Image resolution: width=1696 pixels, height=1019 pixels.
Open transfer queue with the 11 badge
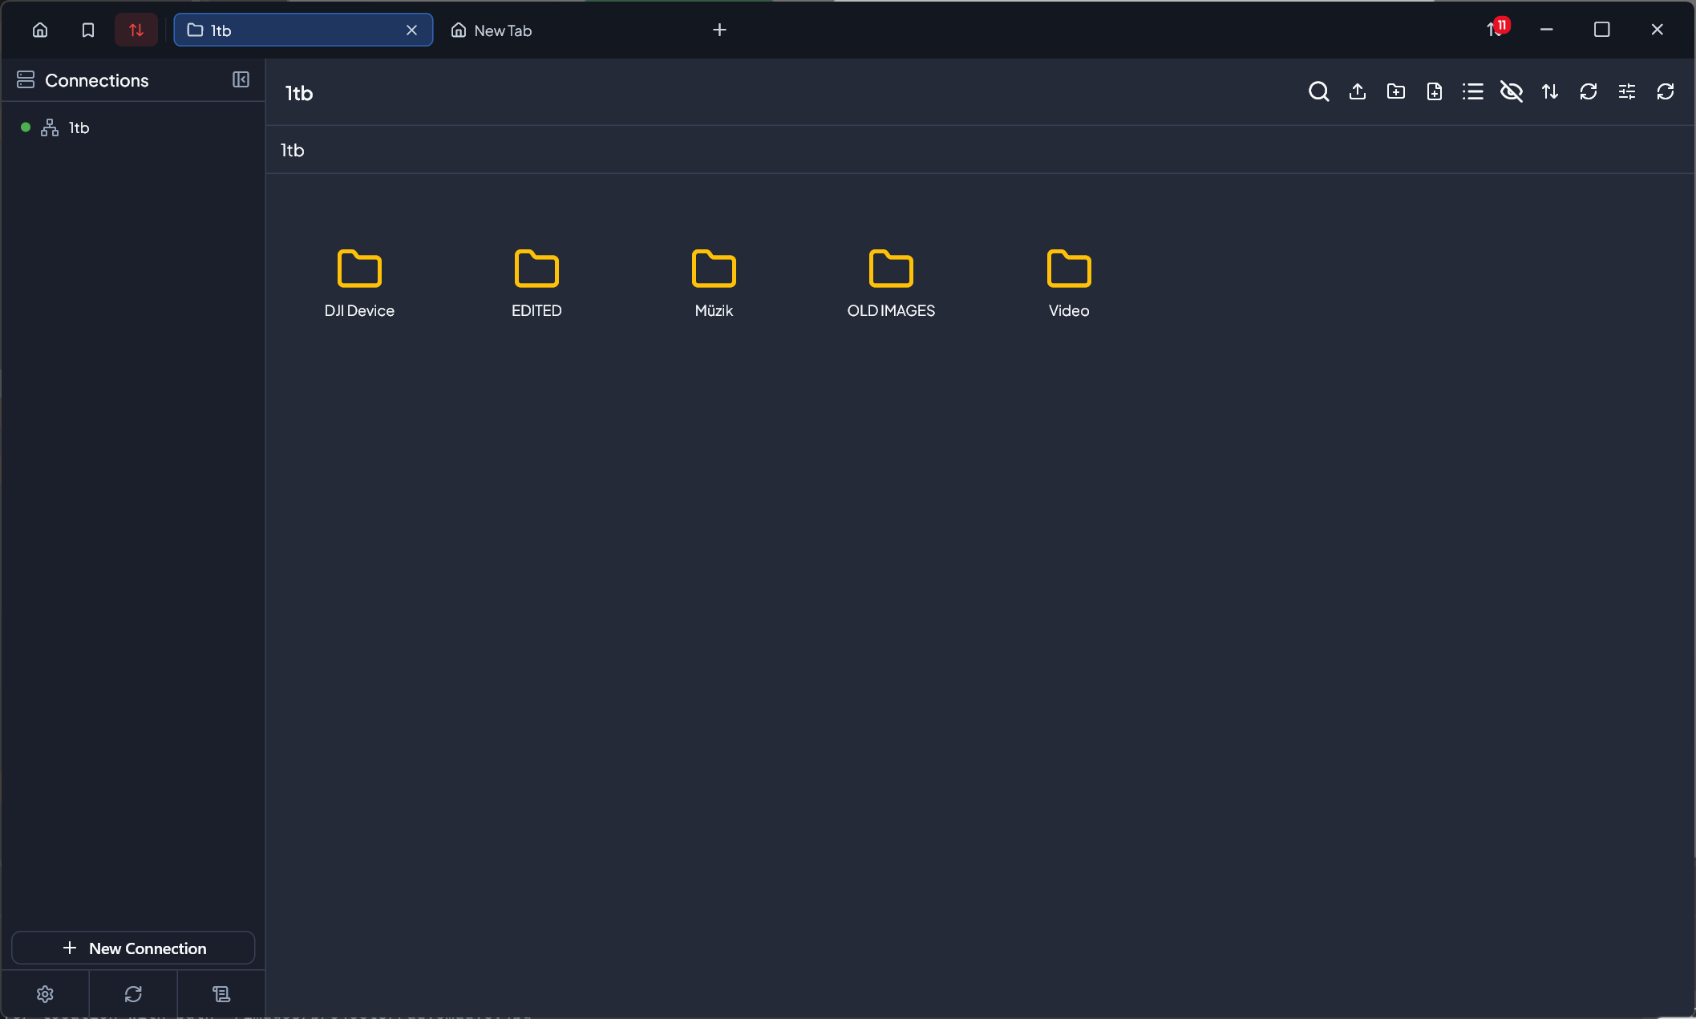(x=1497, y=29)
